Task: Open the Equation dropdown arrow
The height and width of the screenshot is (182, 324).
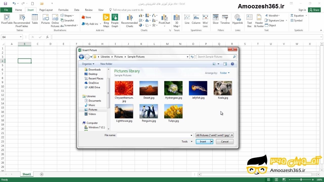Action: [x=306, y=16]
